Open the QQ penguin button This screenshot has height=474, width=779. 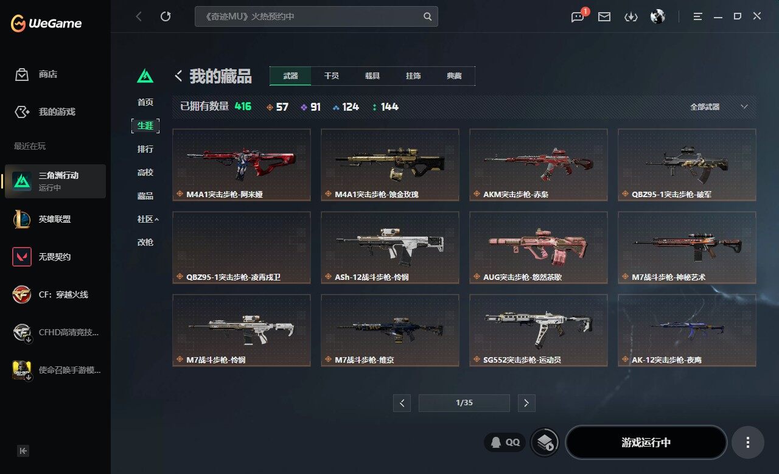coord(505,442)
